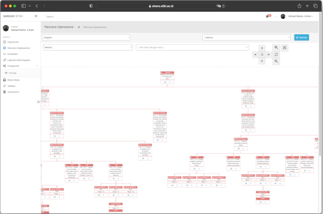Image resolution: width=323 pixels, height=214 pixels.
Task: Open the translate icon in the address bar
Action: (x=219, y=6)
